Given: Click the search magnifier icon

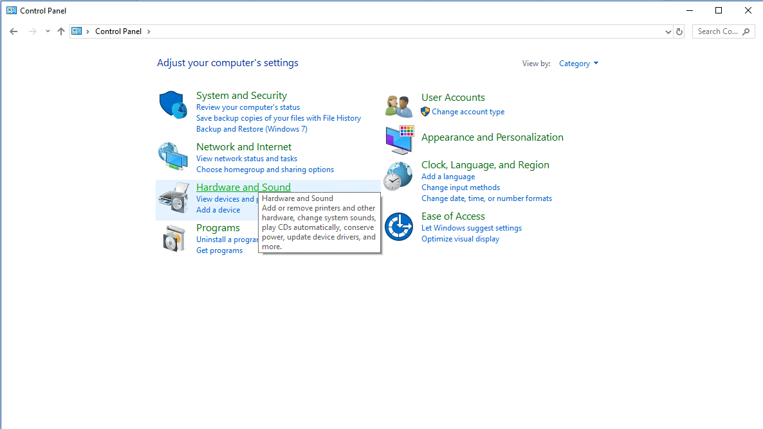Looking at the screenshot, I should (x=746, y=31).
